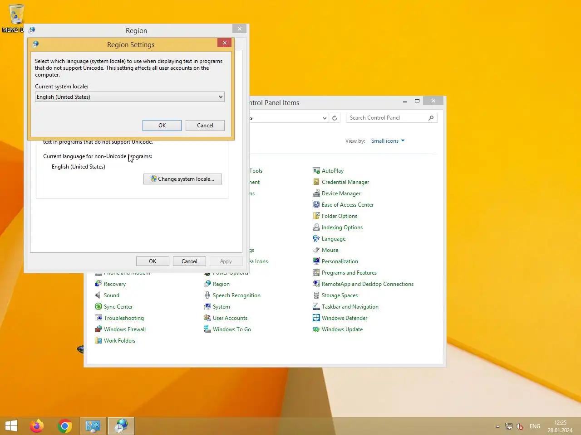Click OK in the Region window
Viewport: 581px width, 435px height.
click(x=153, y=261)
